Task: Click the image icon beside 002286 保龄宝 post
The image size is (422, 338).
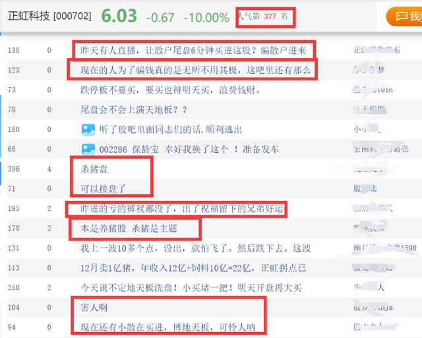Action: coord(88,150)
